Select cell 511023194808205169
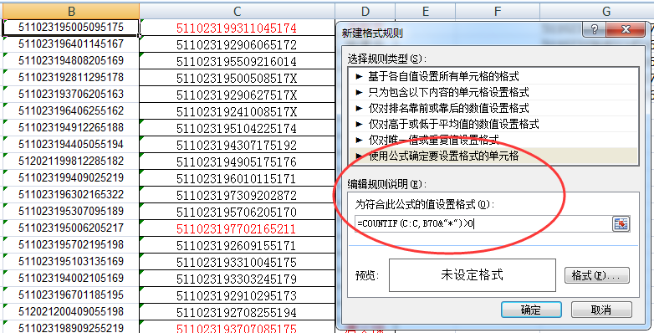 coord(71,60)
